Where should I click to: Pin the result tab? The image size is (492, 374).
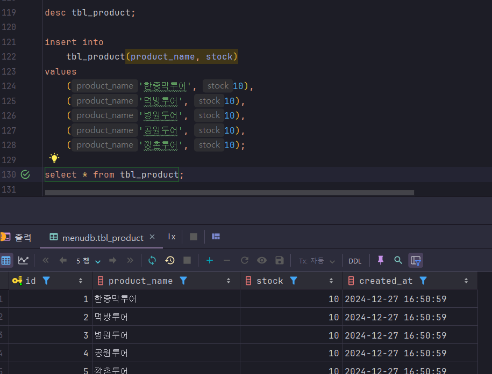click(x=381, y=260)
